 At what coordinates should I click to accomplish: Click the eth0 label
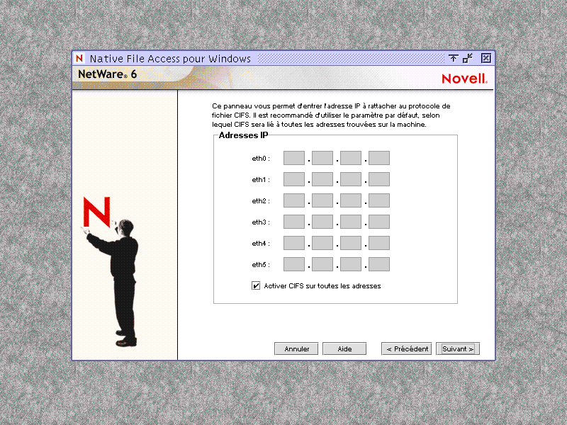[261, 158]
